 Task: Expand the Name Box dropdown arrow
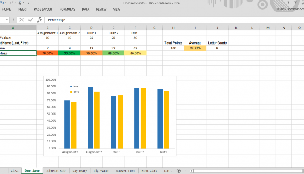coord(7,19)
